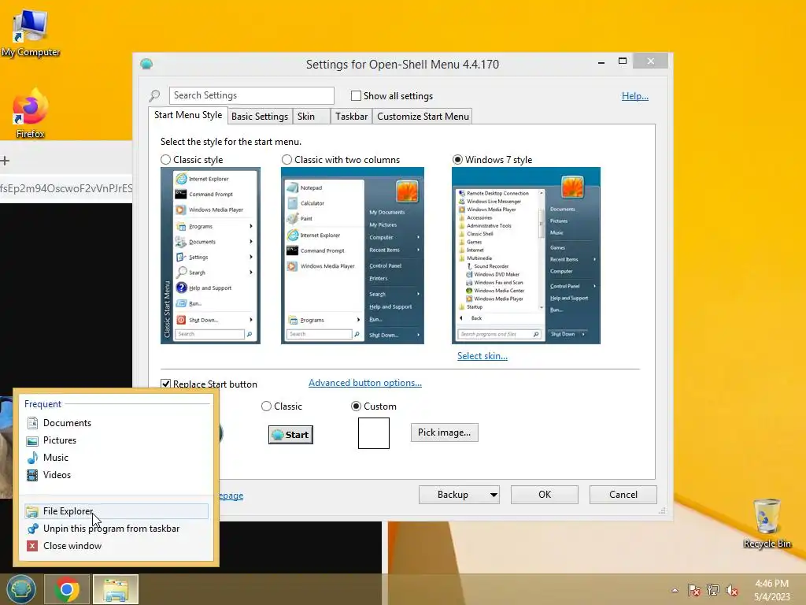806x605 pixels.
Task: Click the Windows 7 style preview thumbnail
Action: coord(526,256)
